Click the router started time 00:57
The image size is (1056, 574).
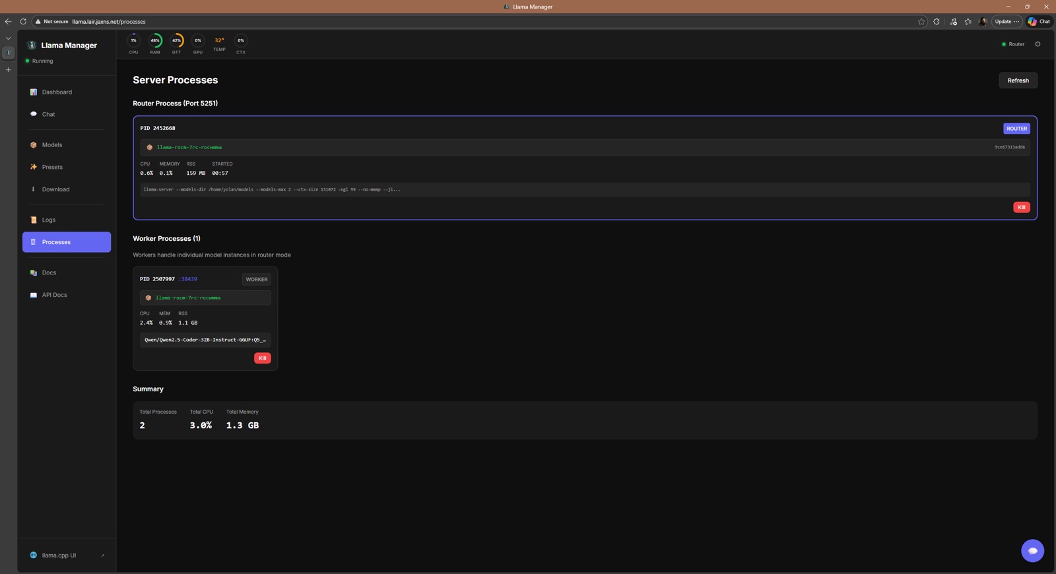220,173
